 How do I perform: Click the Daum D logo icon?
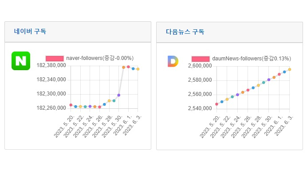pyautogui.click(x=173, y=61)
